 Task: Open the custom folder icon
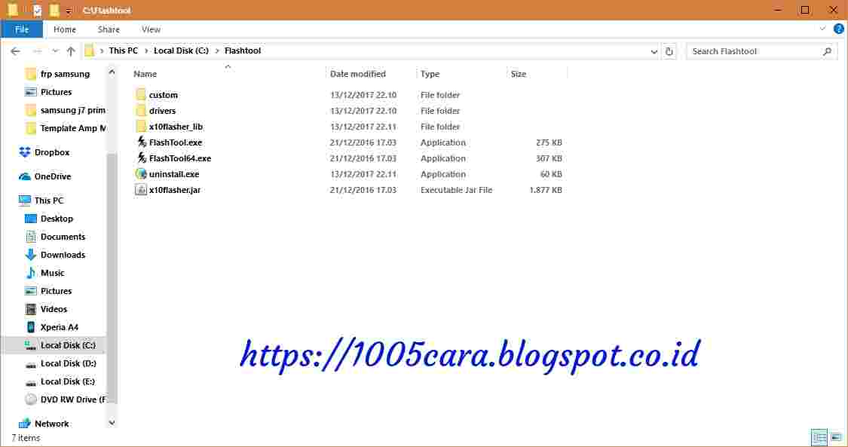tap(141, 94)
